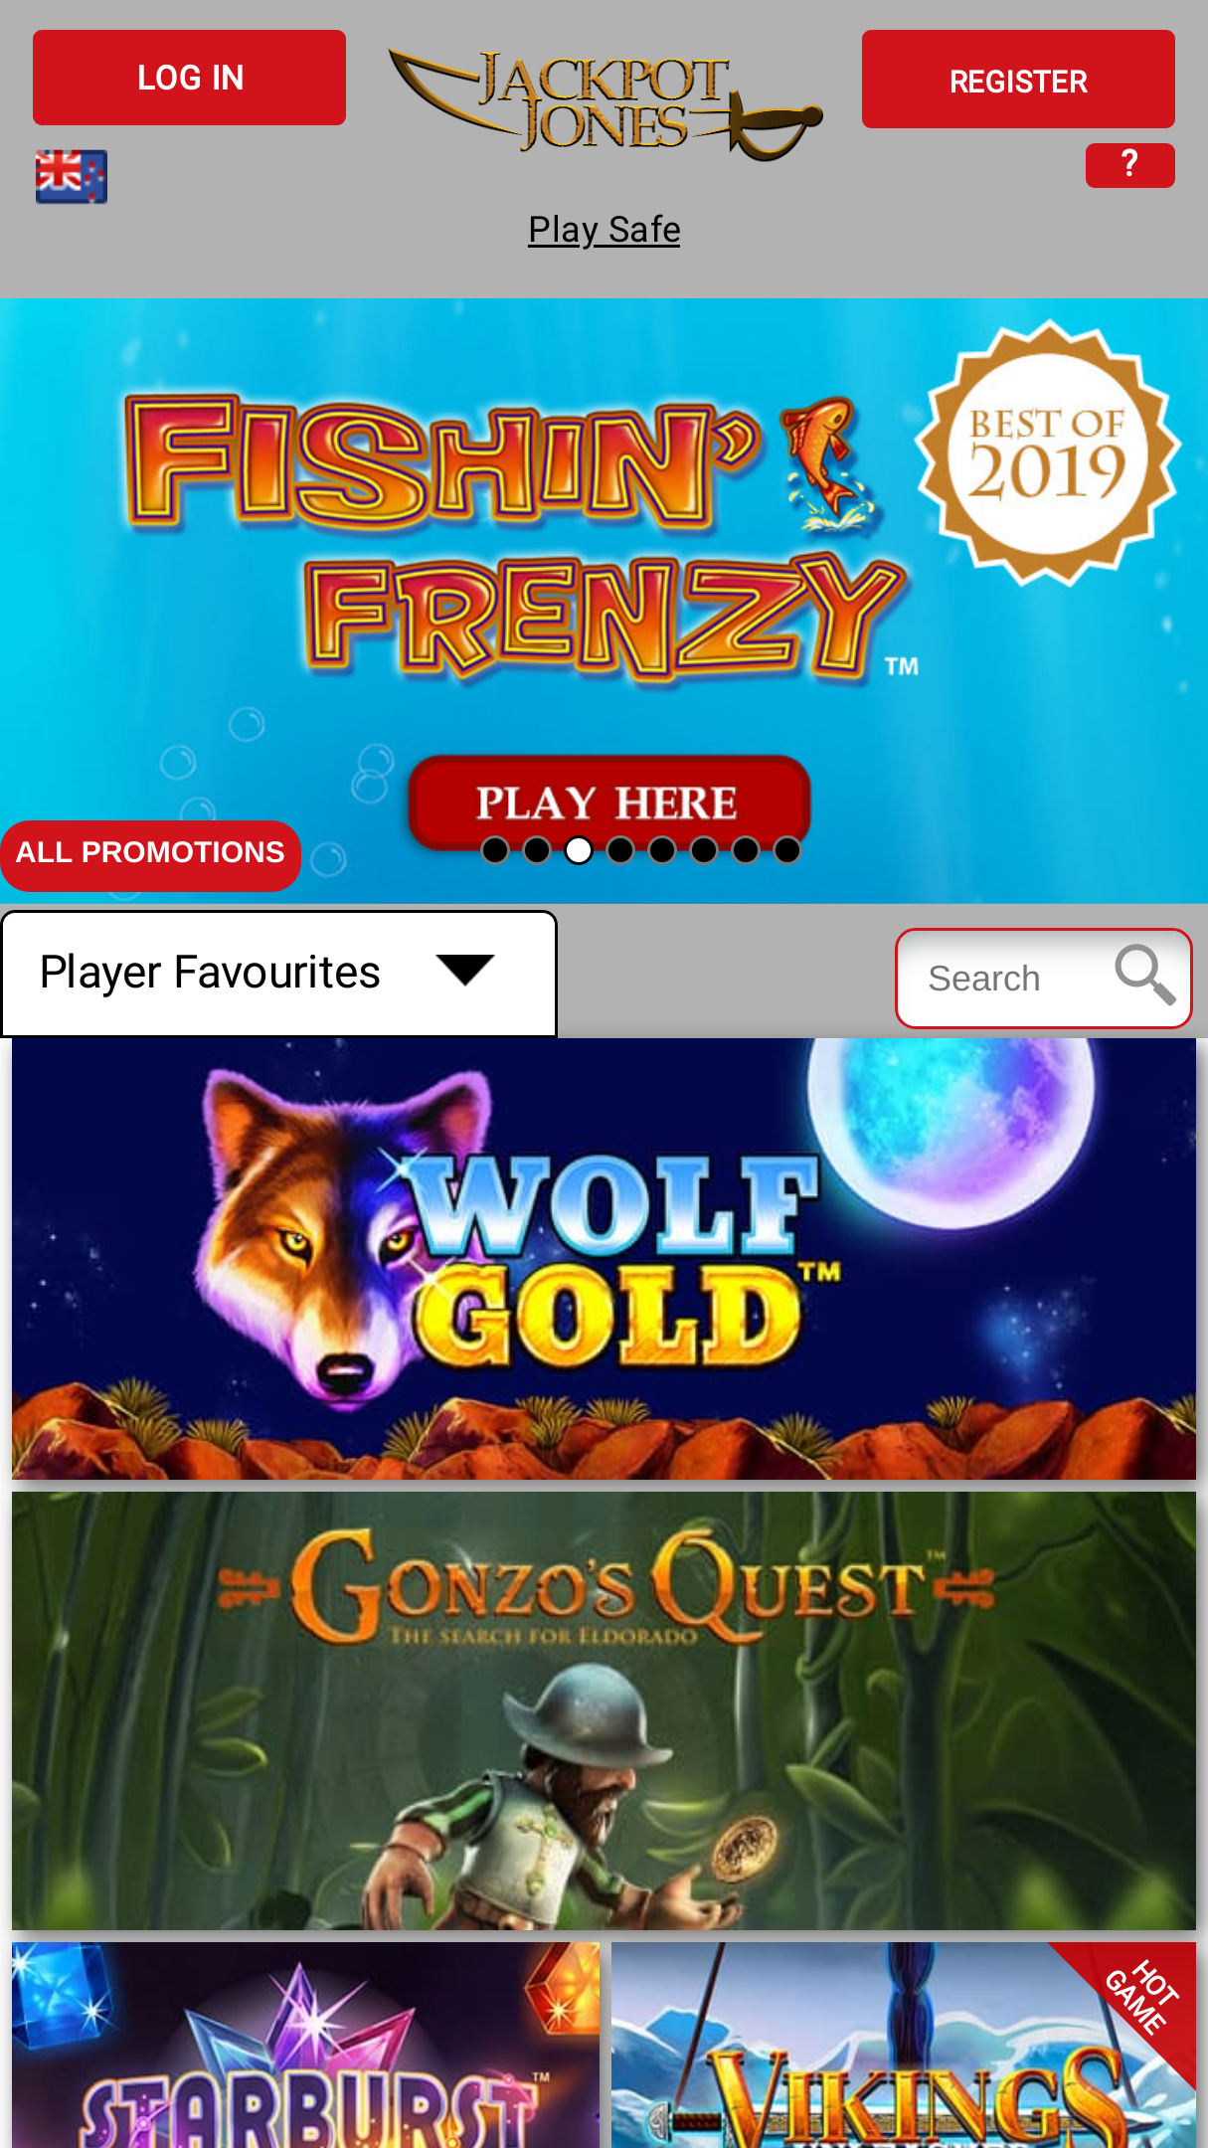This screenshot has width=1208, height=2148.
Task: Click into the Search input field
Action: tap(1004, 979)
